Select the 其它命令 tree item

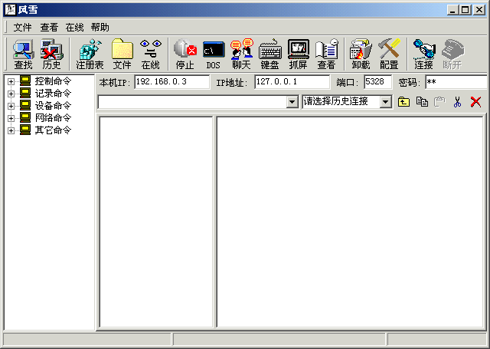52,130
